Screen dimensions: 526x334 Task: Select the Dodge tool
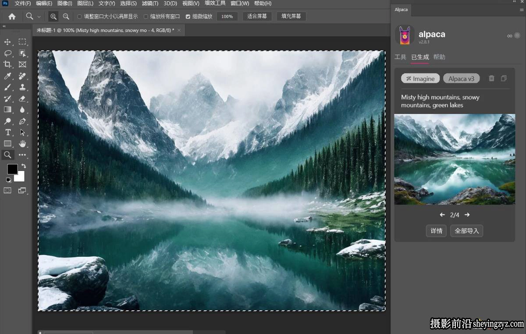[7, 121]
